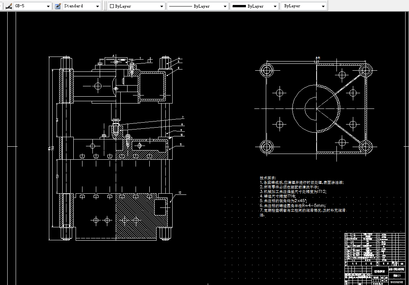Select the note about 2×45° chamfers
The width and height of the screenshot is (409, 285).
tap(283, 201)
